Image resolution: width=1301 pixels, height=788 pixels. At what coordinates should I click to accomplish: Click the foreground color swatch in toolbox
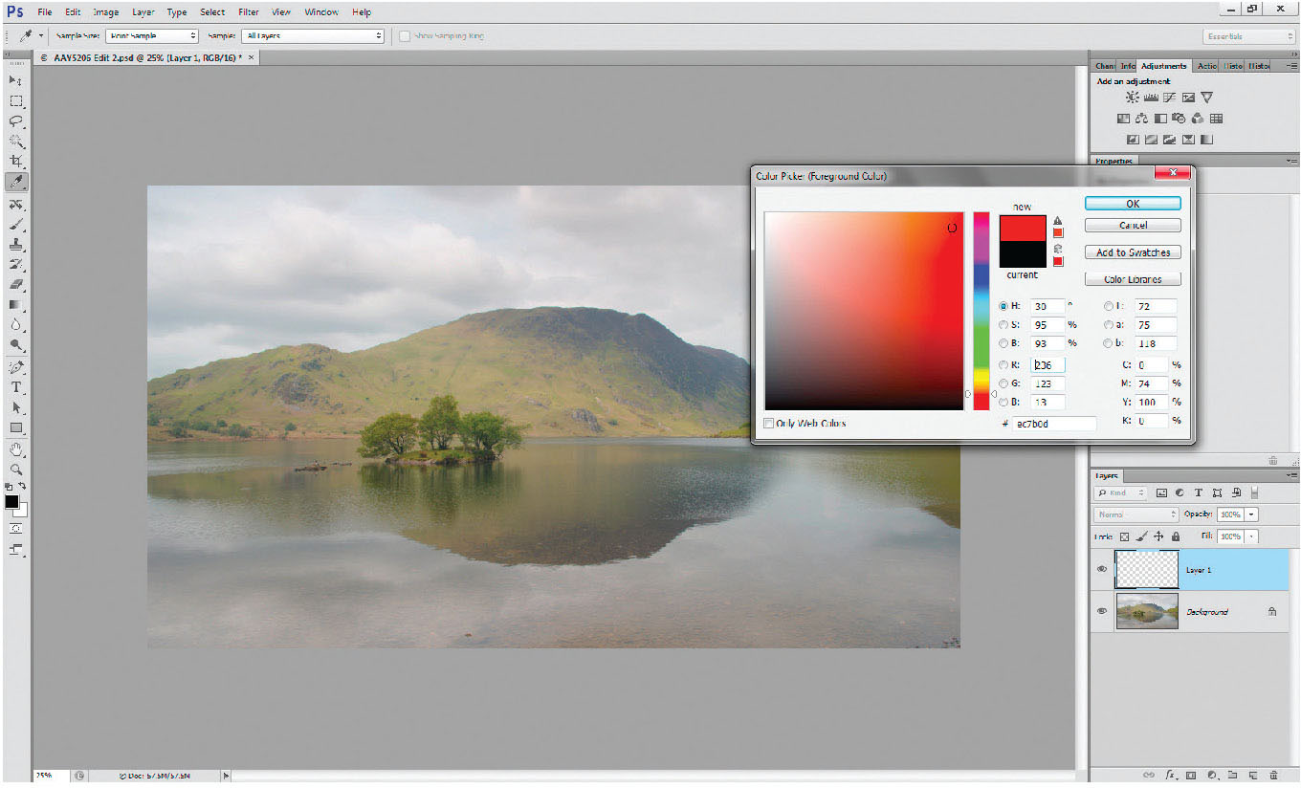point(11,502)
